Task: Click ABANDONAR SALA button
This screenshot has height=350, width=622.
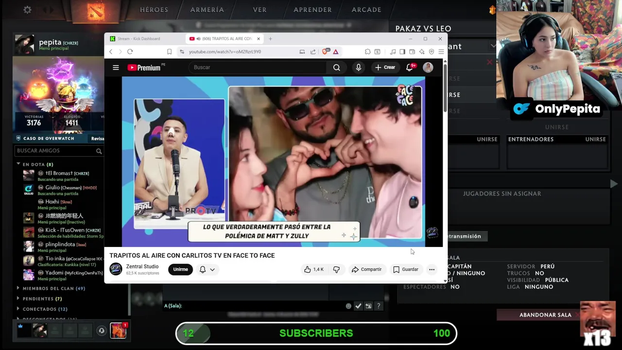Action: pos(545,315)
